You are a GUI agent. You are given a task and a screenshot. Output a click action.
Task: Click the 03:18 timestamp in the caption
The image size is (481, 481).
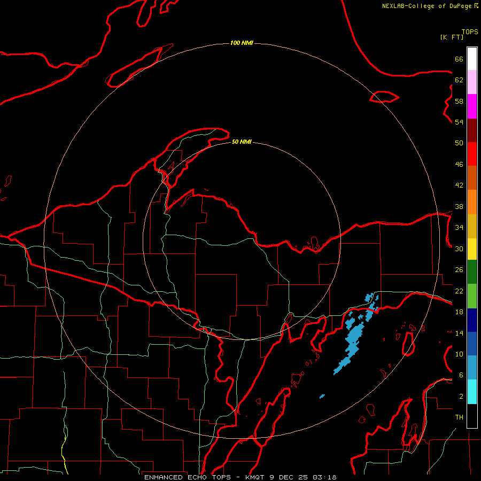click(x=324, y=477)
